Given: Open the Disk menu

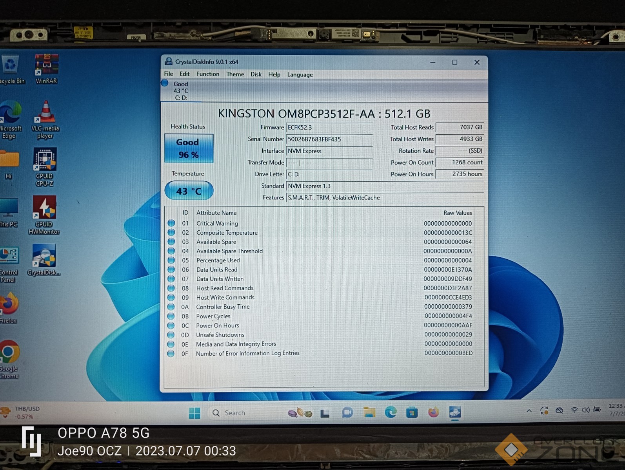Looking at the screenshot, I should [256, 74].
